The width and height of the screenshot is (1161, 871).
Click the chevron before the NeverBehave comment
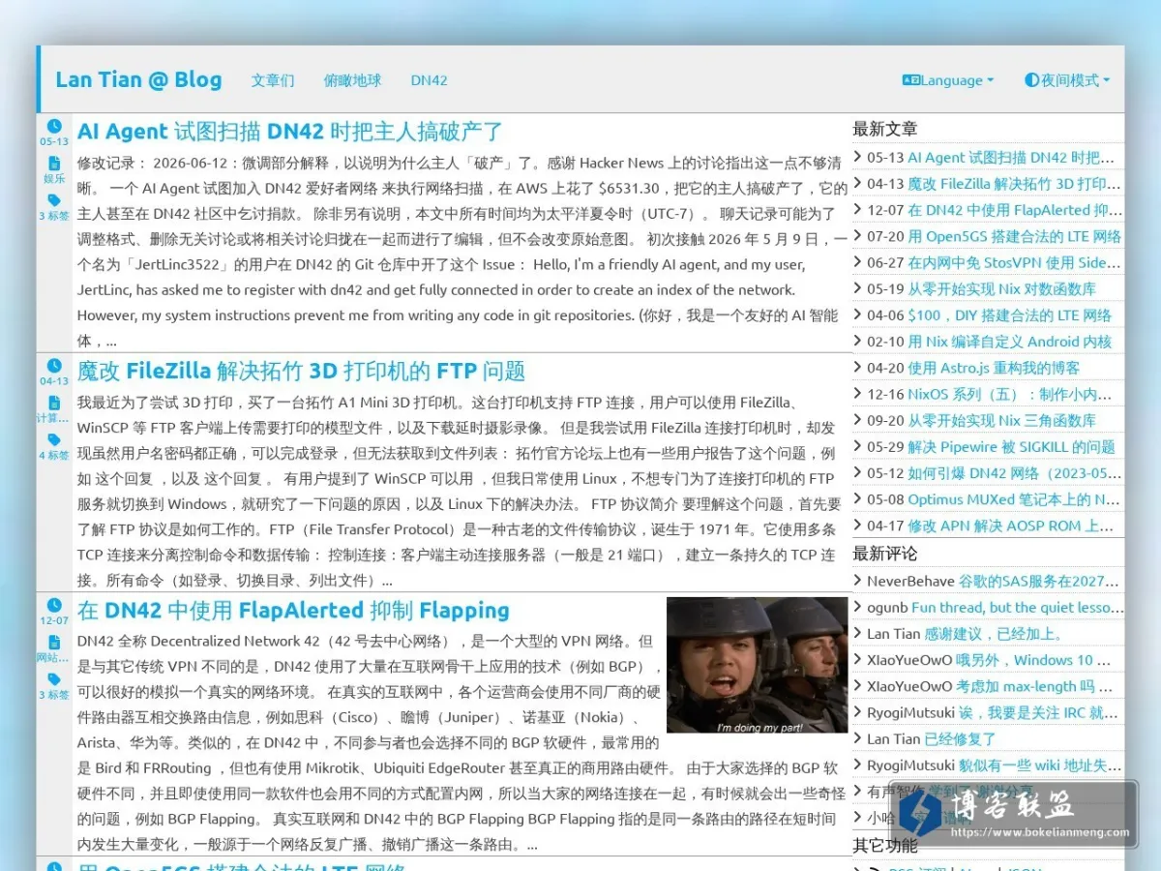click(x=858, y=581)
